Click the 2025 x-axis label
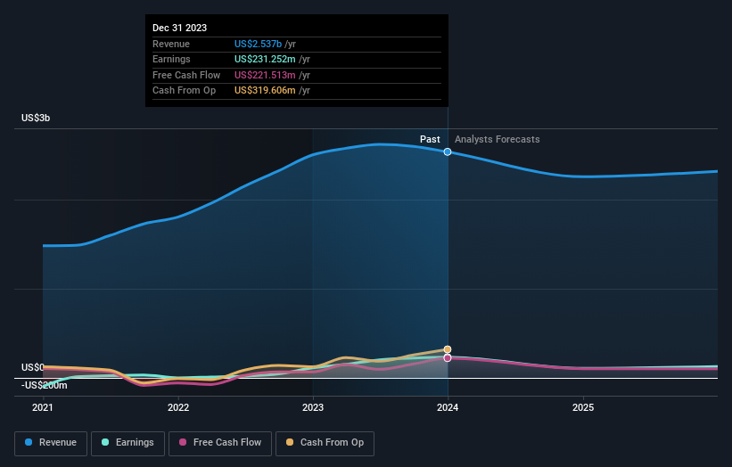 (583, 408)
